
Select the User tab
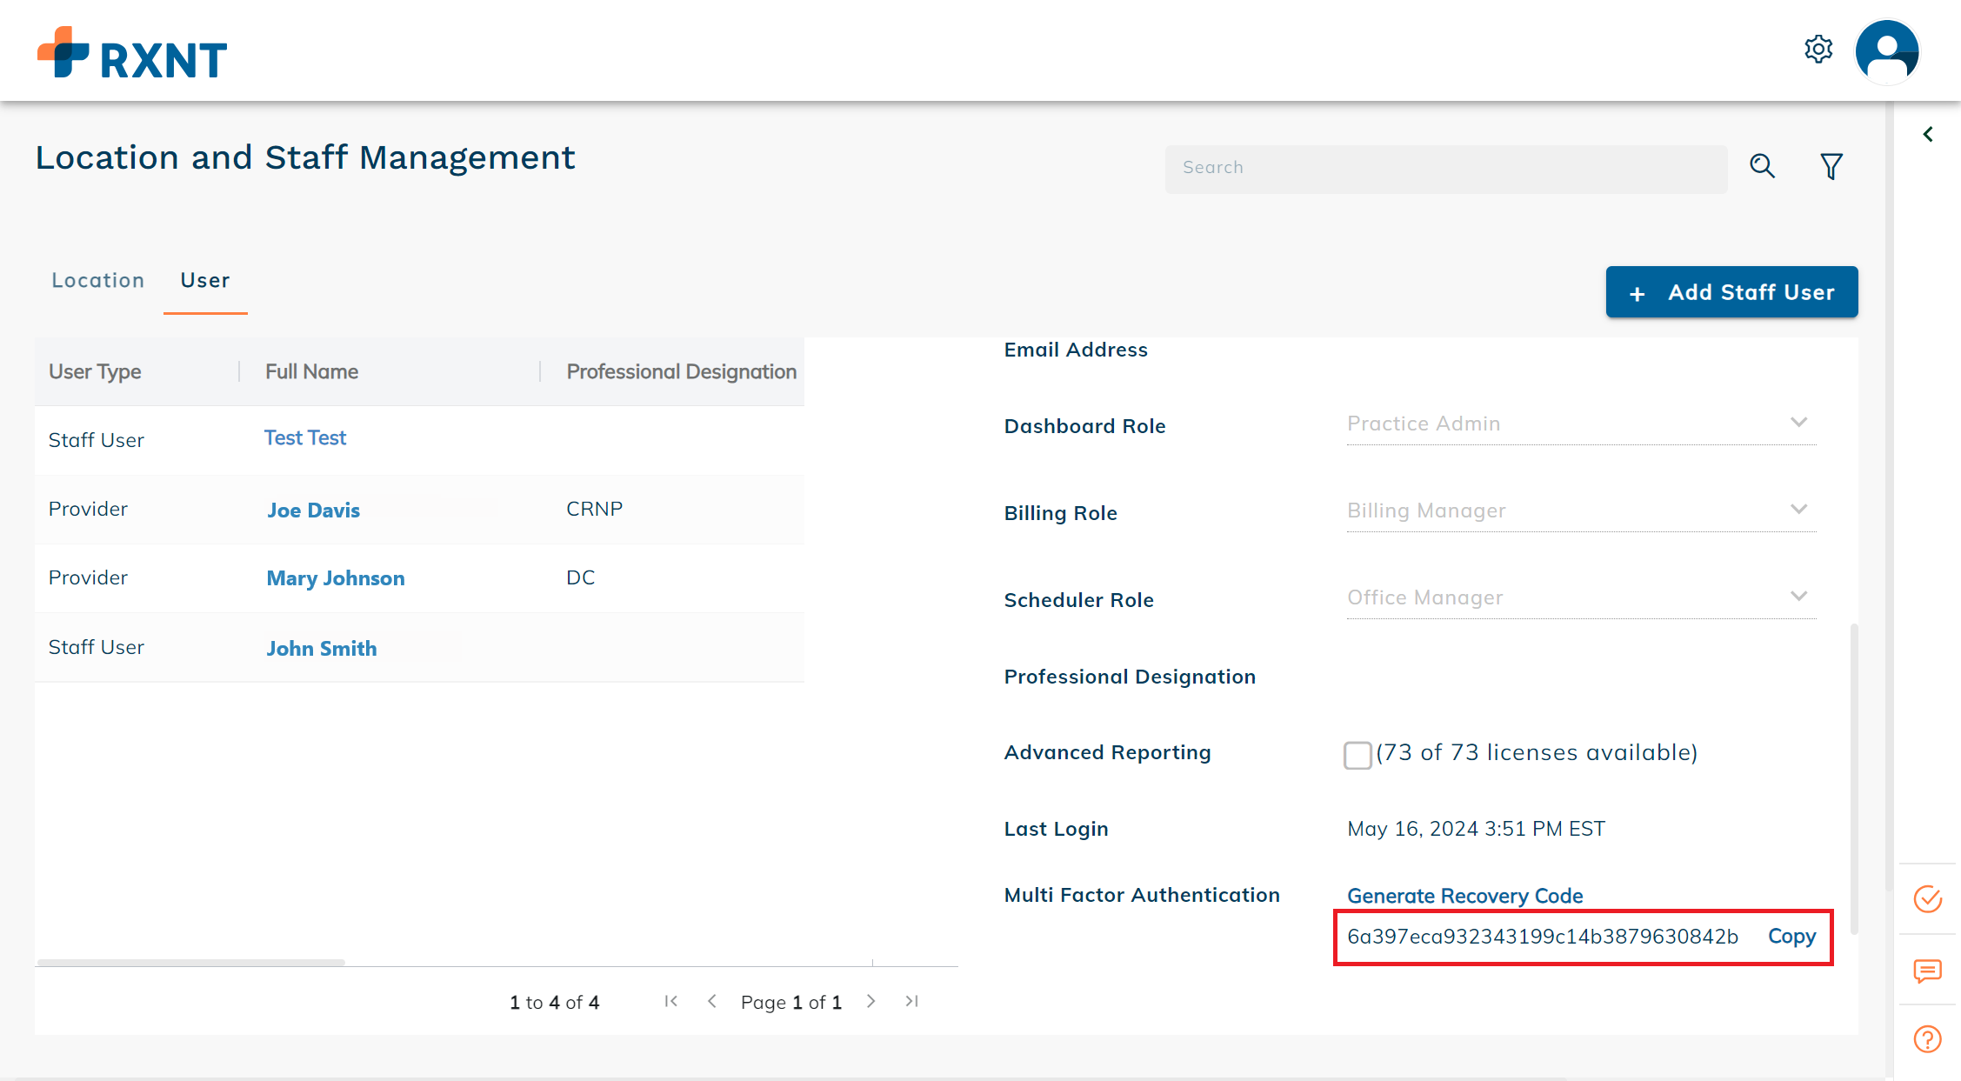pos(205,280)
